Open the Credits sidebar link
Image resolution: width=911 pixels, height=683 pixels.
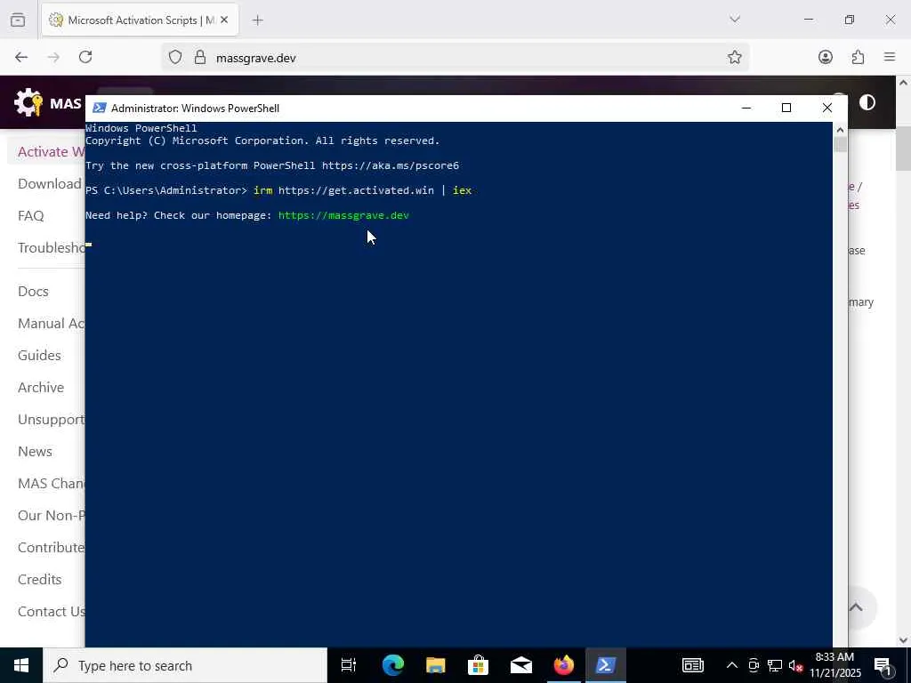click(39, 579)
